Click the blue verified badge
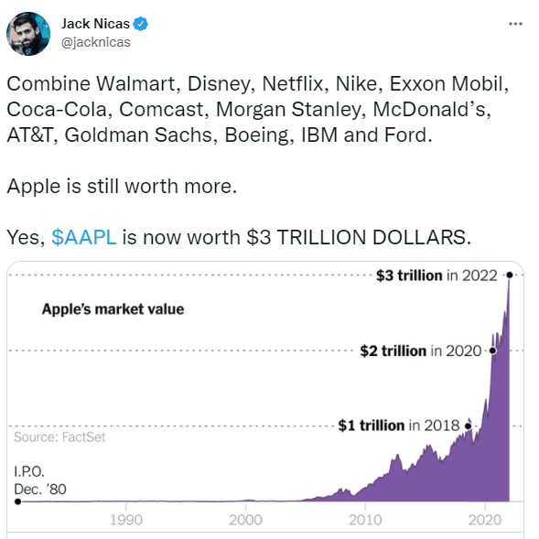539x539 pixels. (x=141, y=24)
